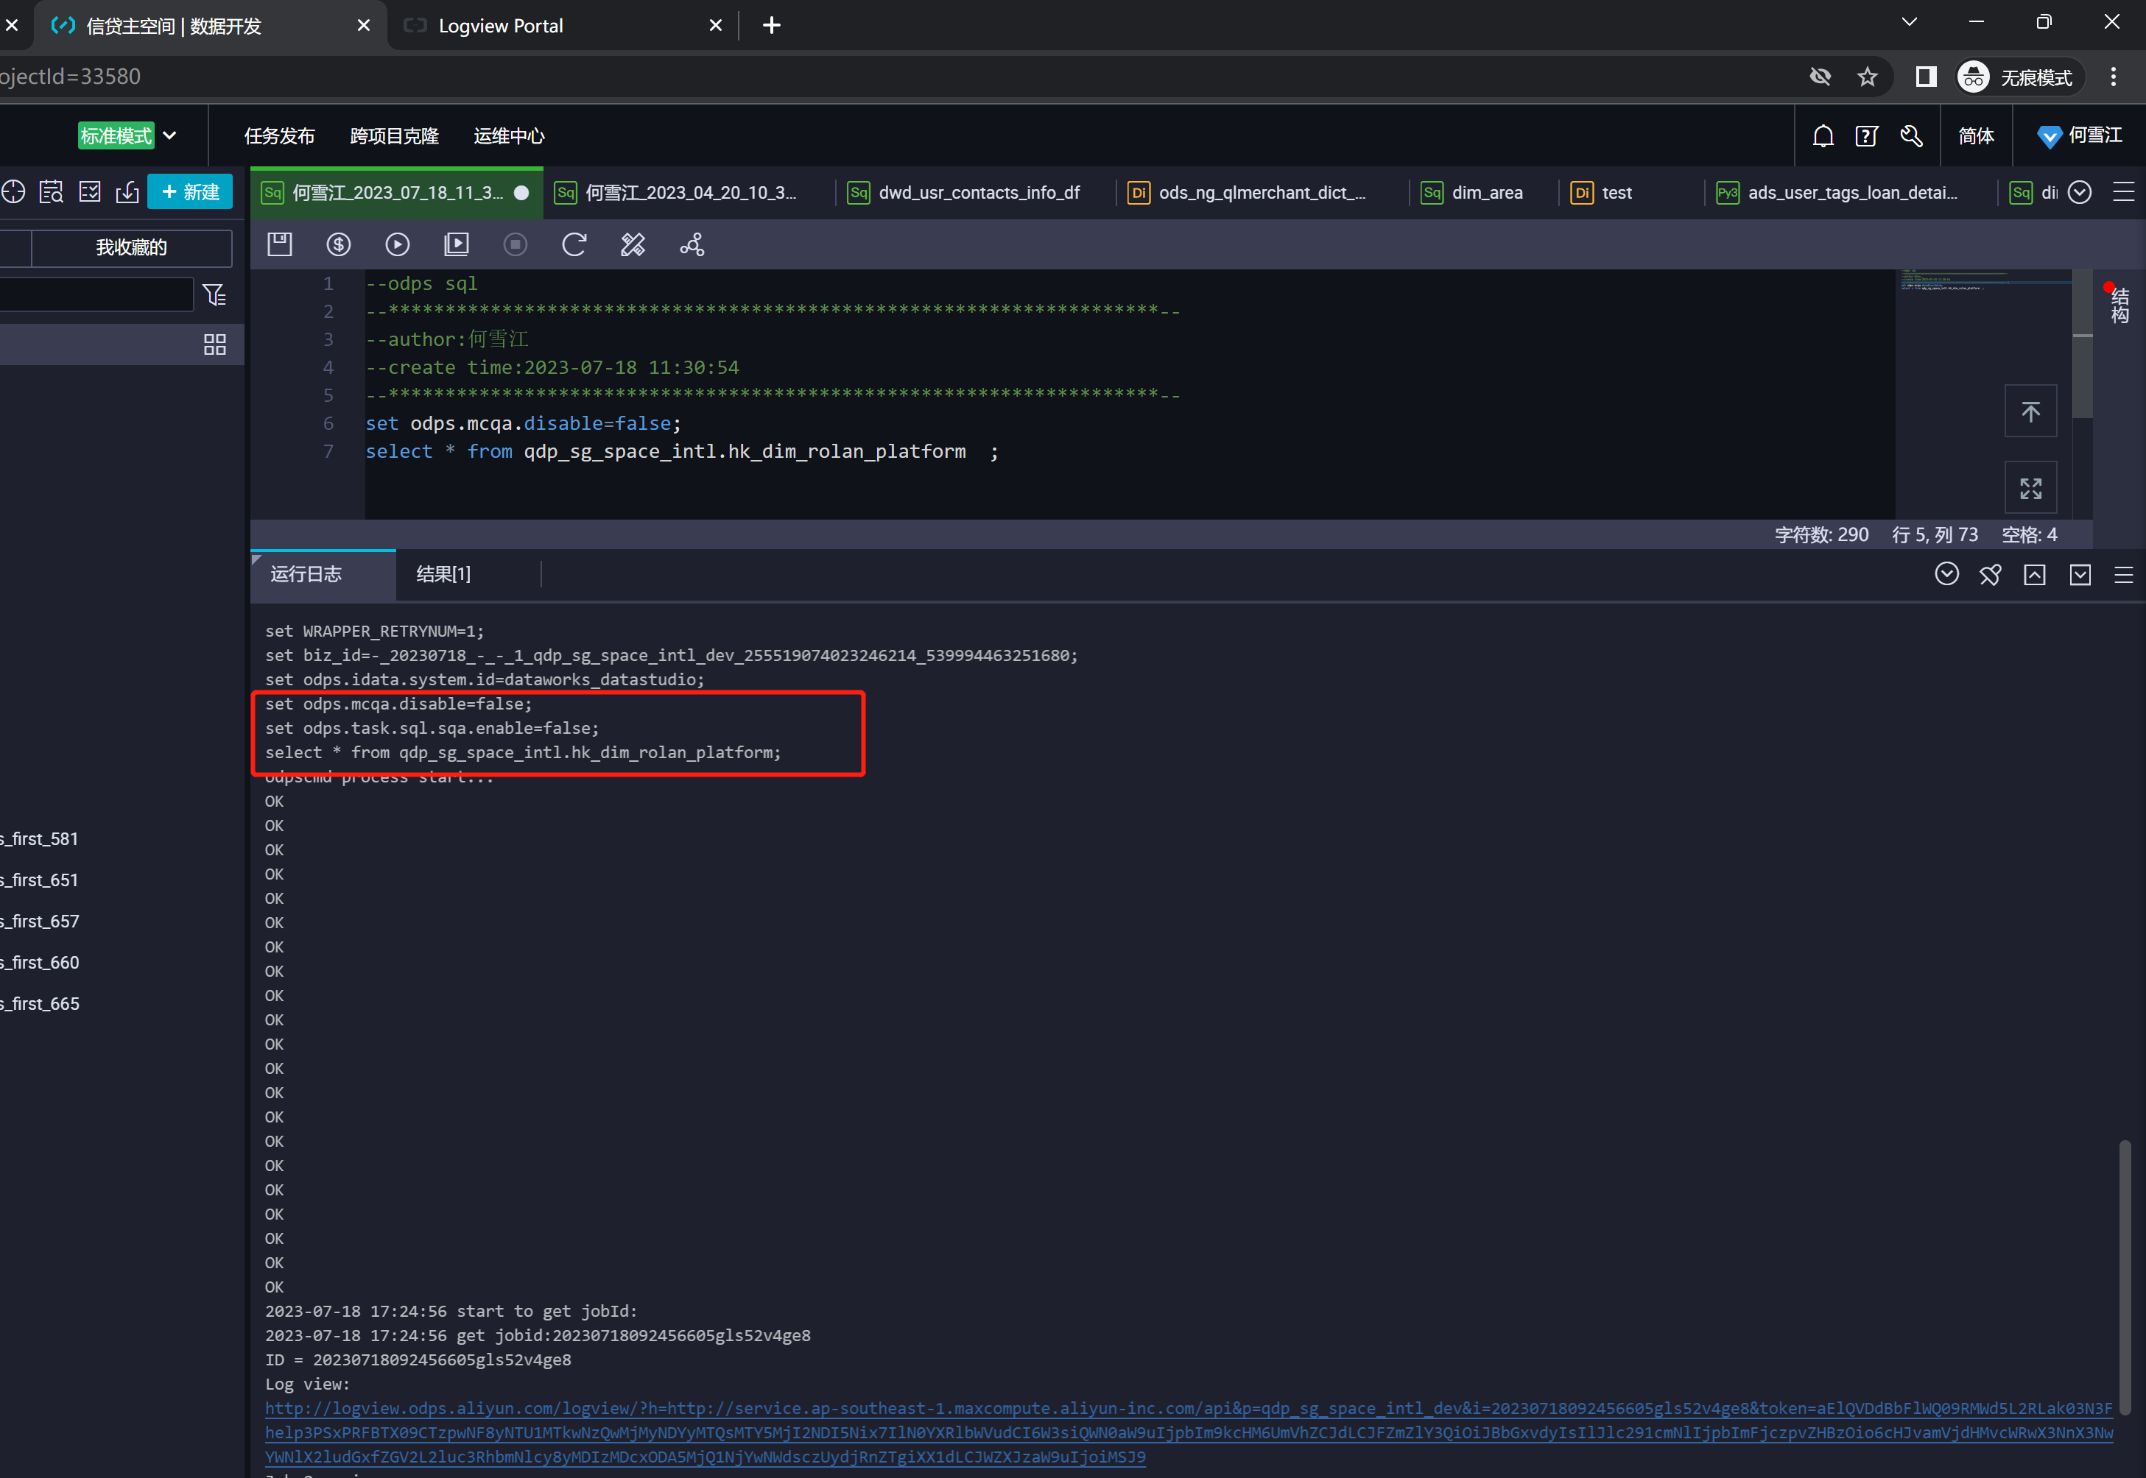The width and height of the screenshot is (2146, 1478).
Task: Open the file tabs hamburger menu
Action: [2124, 191]
